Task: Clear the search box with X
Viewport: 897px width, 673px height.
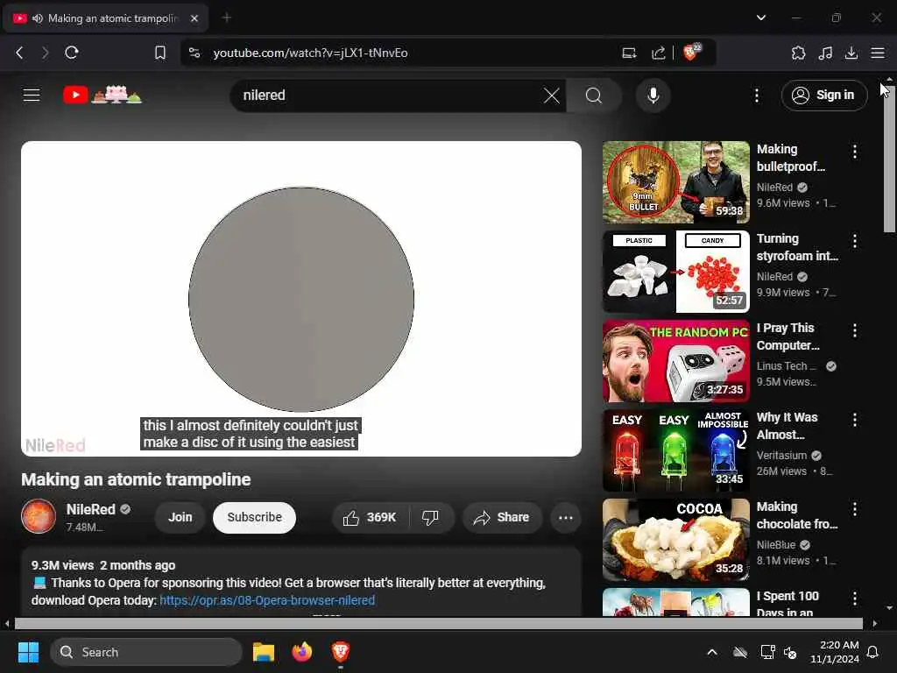Action: pos(552,96)
